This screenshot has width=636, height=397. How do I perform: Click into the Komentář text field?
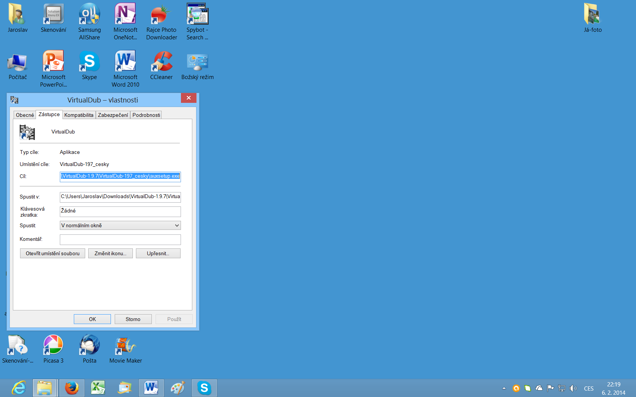pos(120,239)
